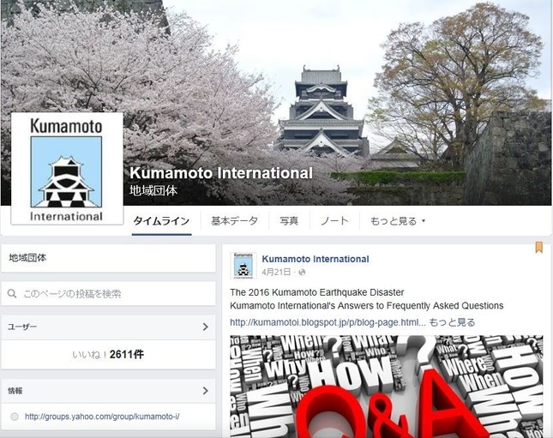
Task: Open the Q&A post image
Action: [x=387, y=387]
